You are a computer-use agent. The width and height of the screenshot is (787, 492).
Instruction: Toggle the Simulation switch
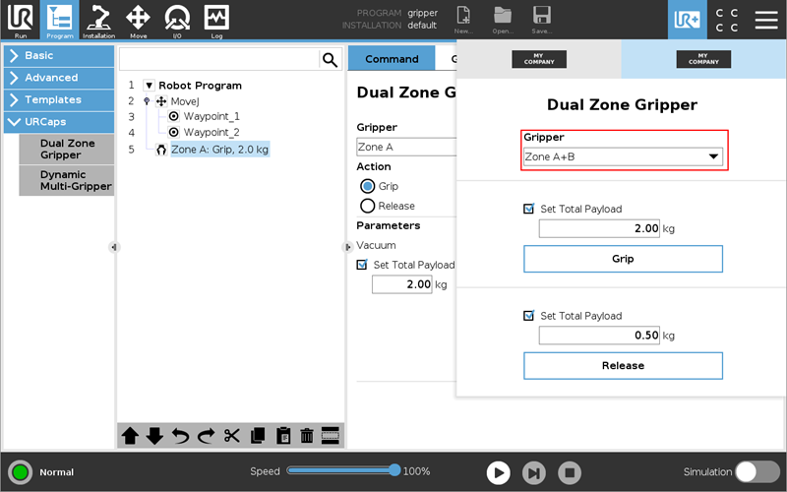[757, 471]
